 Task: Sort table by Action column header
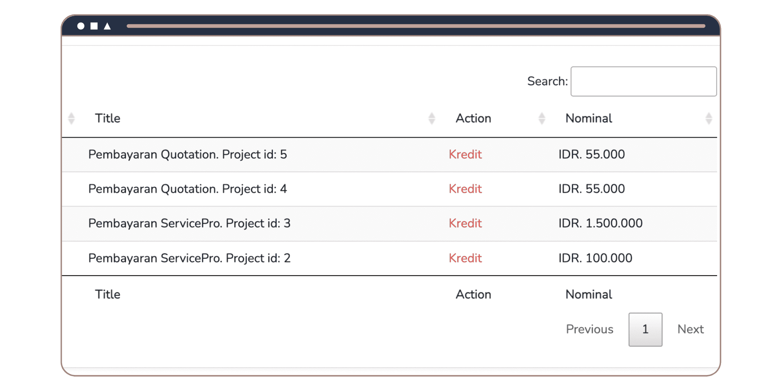[473, 118]
